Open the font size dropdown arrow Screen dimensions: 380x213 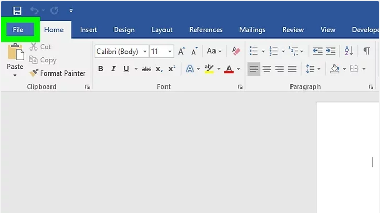pos(170,52)
